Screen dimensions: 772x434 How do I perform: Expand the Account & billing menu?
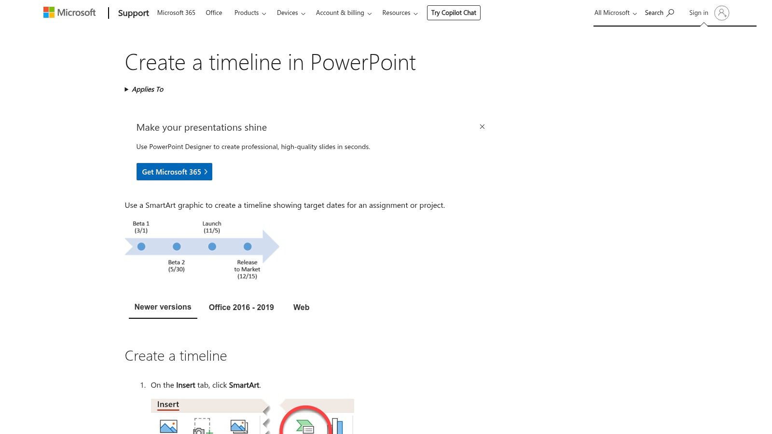pyautogui.click(x=343, y=13)
